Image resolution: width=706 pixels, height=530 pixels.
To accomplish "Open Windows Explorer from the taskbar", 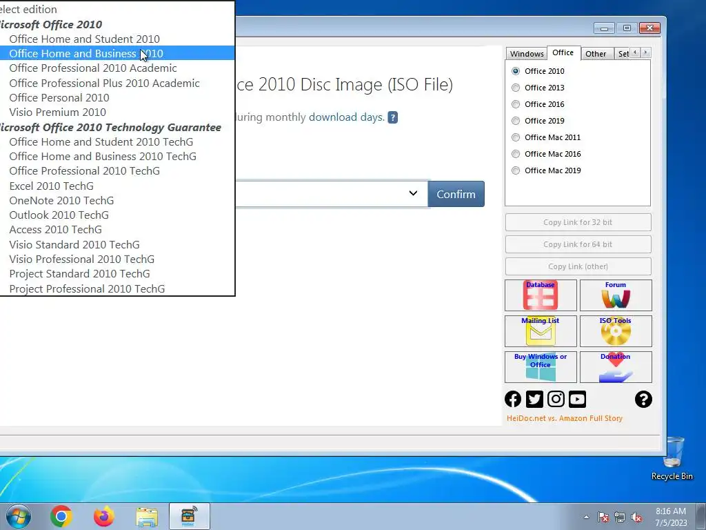I will 147,517.
